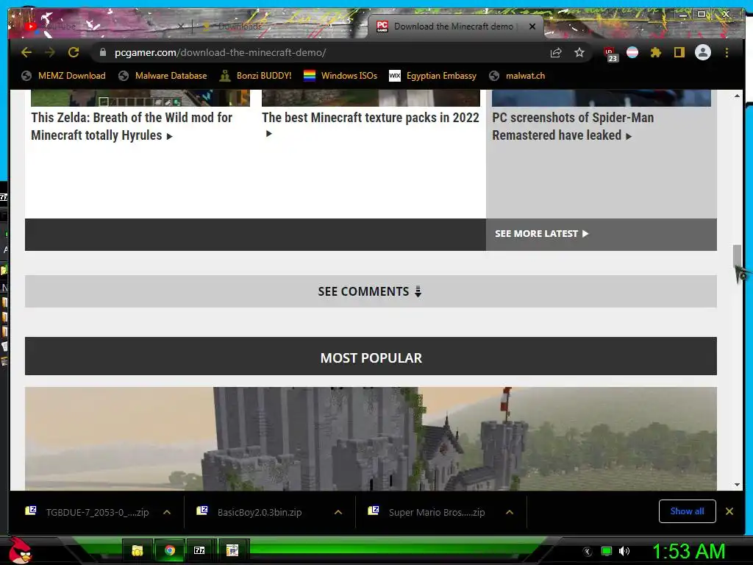This screenshot has height=565, width=753.
Task: Click the scrollbar down arrow
Action: (x=737, y=485)
